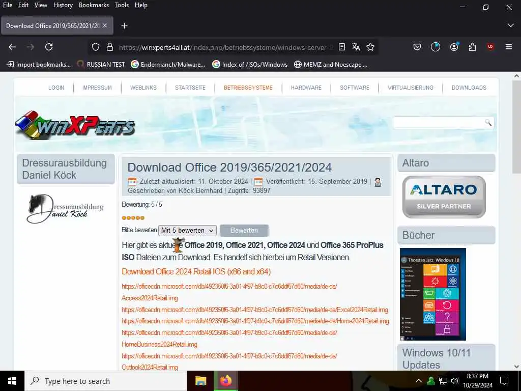This screenshot has height=391, width=521.
Task: Click the page vertical scrollbar thumb
Action: tap(516, 126)
